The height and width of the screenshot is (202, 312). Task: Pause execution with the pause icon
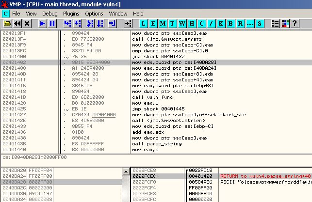pyautogui.click(x=52, y=23)
